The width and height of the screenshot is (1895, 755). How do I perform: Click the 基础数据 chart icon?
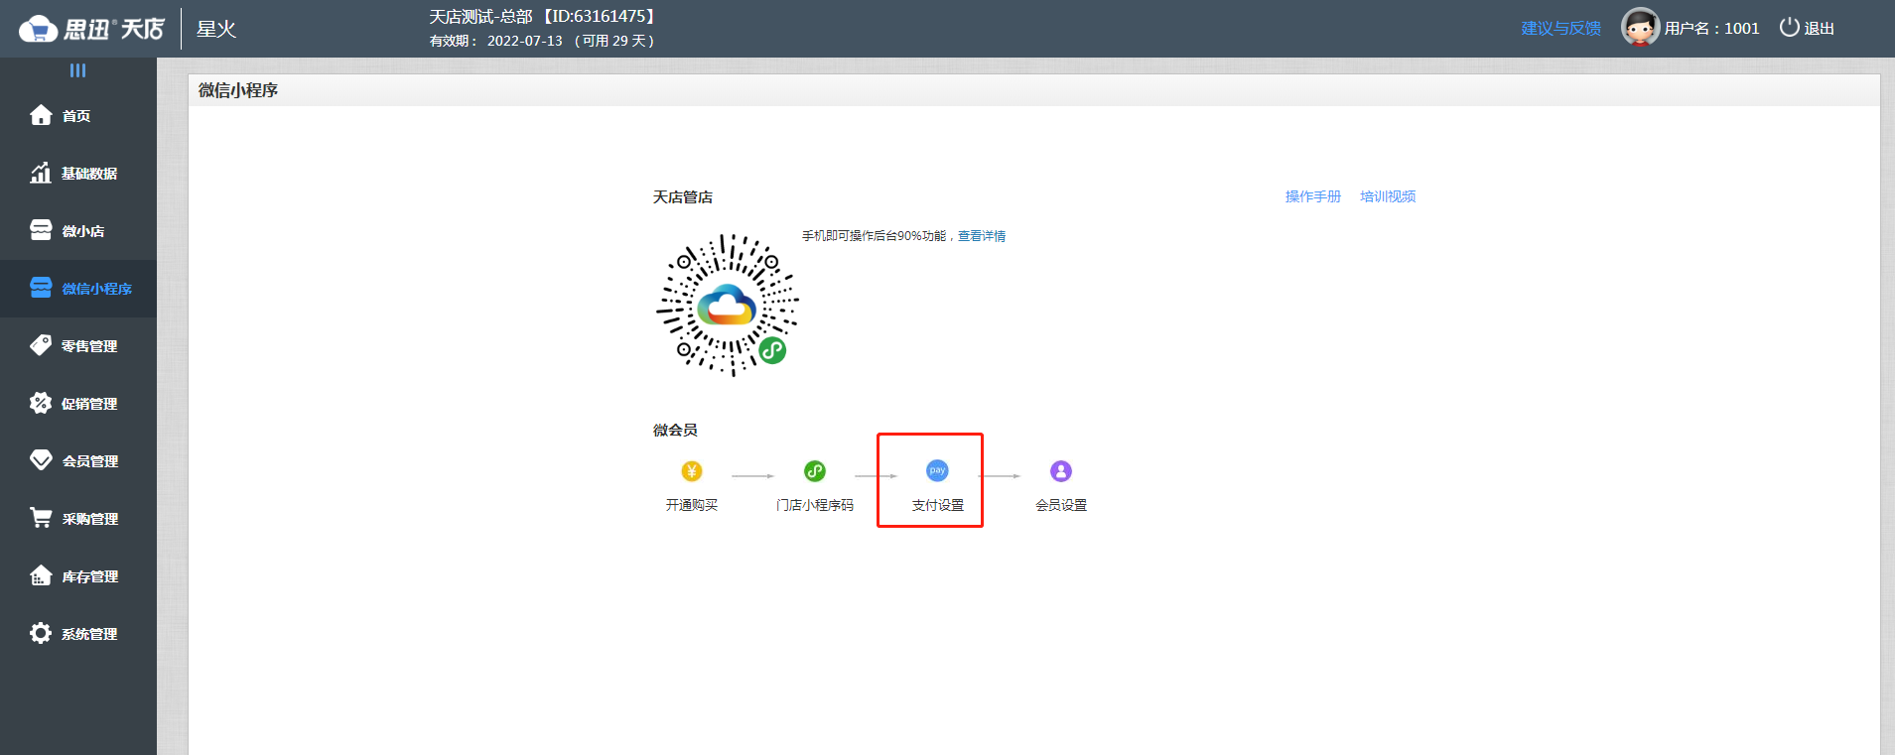pos(41,173)
